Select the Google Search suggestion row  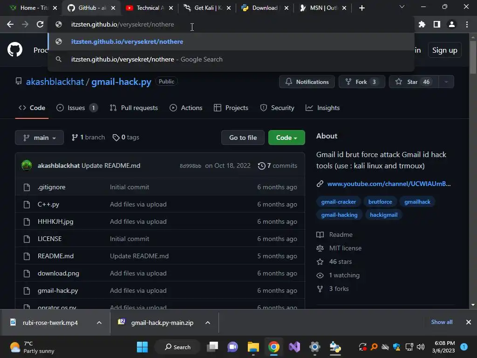tap(231, 59)
